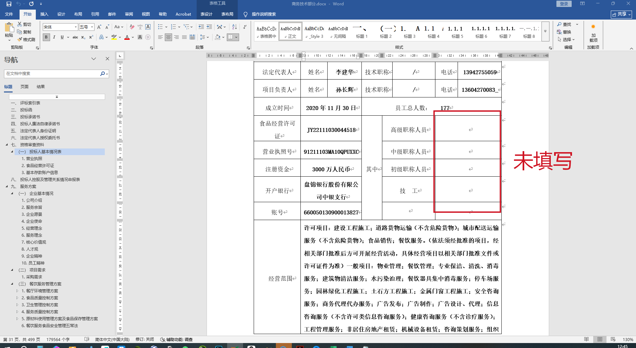Click the enclosed character (字) icon

(148, 37)
